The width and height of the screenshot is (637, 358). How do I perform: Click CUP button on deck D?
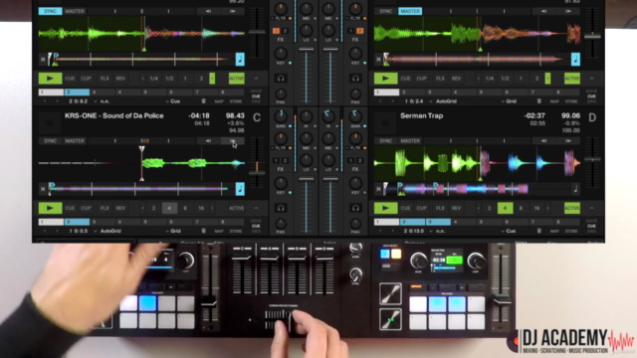(x=421, y=208)
